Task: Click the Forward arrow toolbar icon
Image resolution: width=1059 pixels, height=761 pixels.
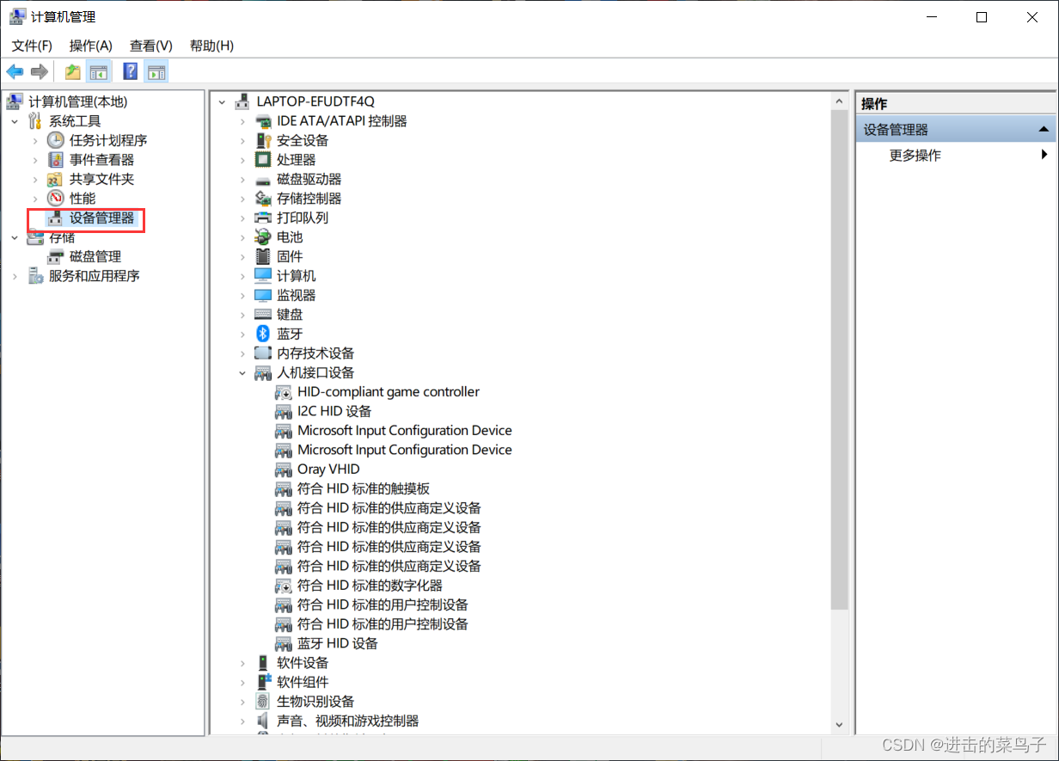Action: (x=39, y=71)
